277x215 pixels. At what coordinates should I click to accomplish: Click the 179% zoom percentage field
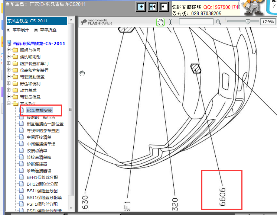(268, 22)
